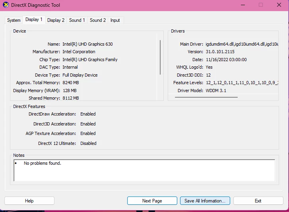Click the 'DirectX 12 Ultimate:' label

click(x=57, y=143)
